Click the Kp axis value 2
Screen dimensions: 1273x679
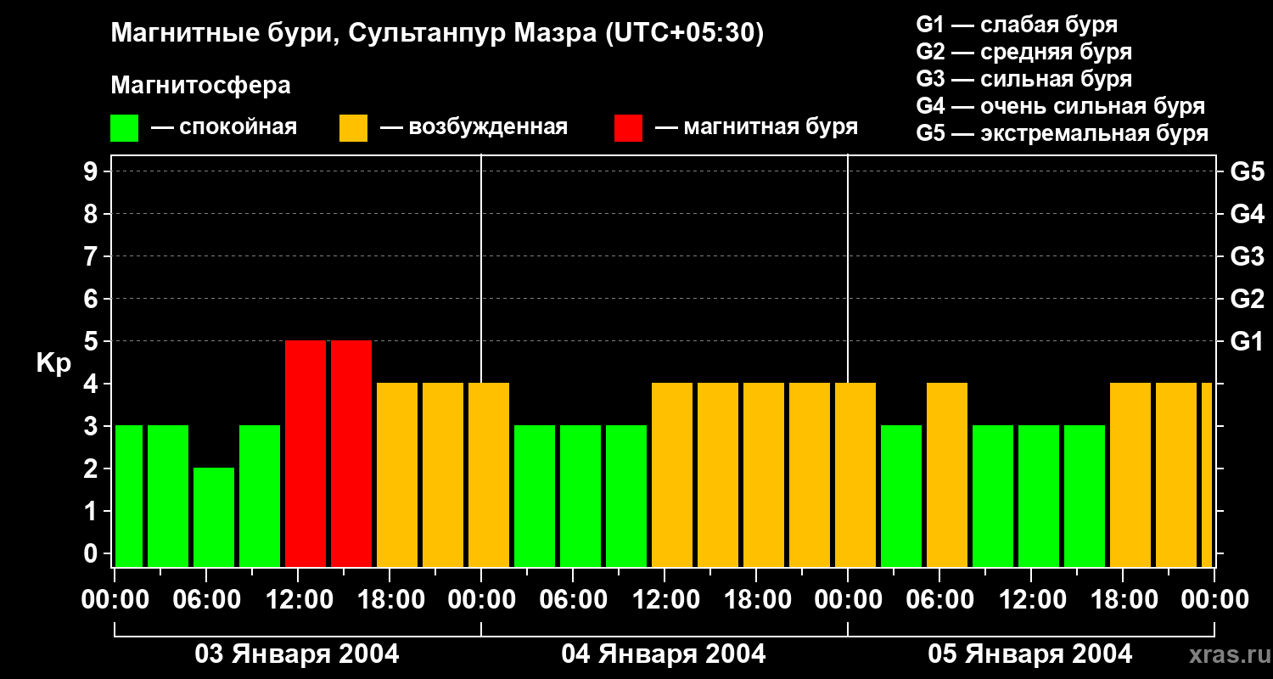click(93, 469)
